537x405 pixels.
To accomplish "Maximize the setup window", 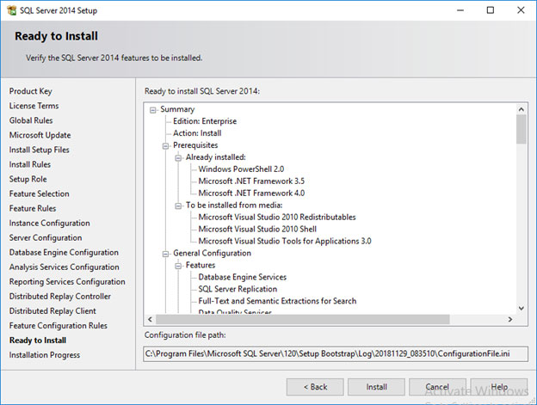I will 491,10.
